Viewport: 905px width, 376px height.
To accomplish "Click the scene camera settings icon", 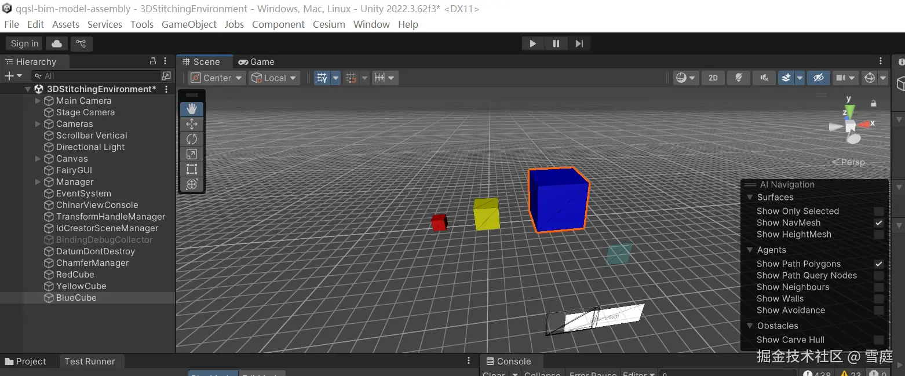I will (x=841, y=78).
